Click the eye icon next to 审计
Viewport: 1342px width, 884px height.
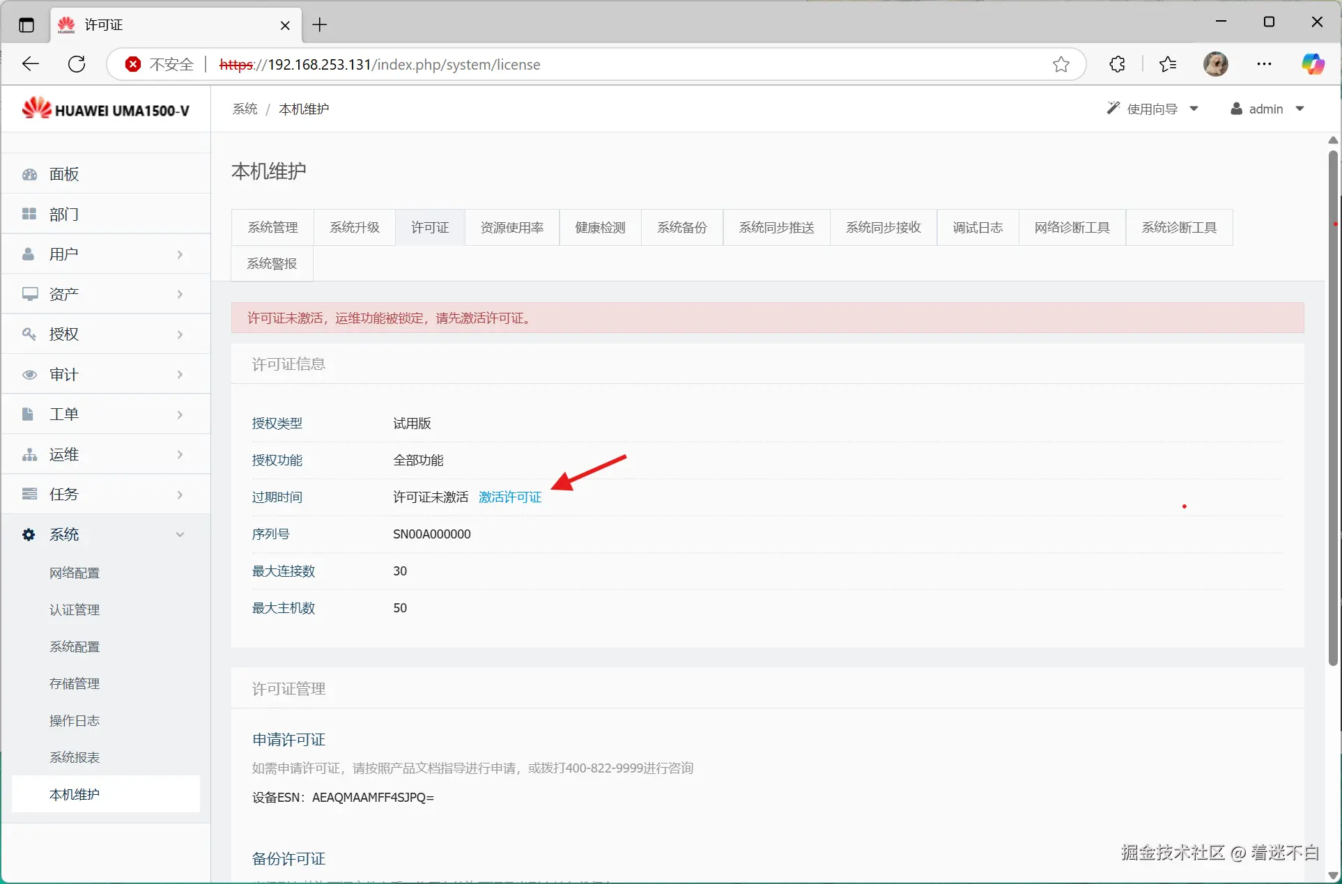pyautogui.click(x=29, y=375)
